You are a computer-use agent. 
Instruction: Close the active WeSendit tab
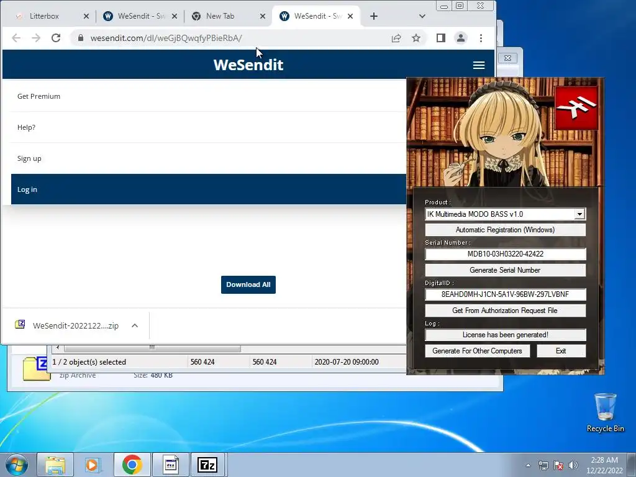350,16
